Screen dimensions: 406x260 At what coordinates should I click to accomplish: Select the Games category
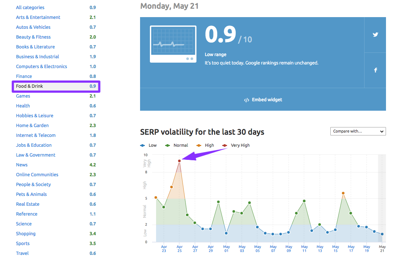(23, 96)
